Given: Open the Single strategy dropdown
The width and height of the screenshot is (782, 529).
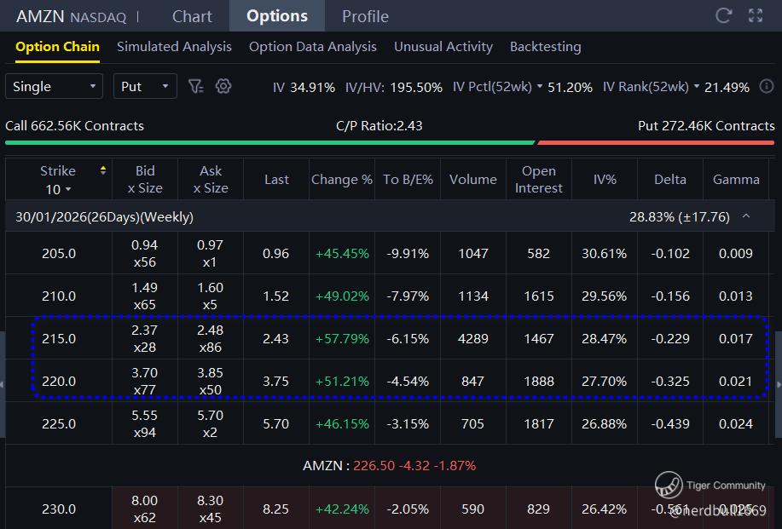Looking at the screenshot, I should coord(54,86).
